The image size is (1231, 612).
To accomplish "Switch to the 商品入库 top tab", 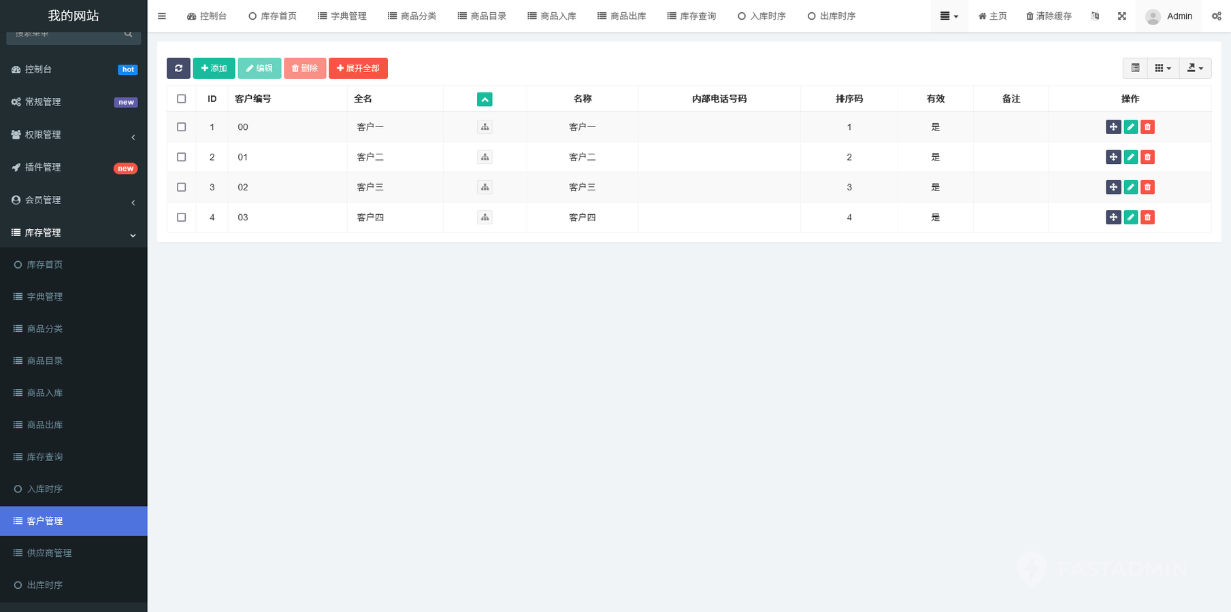I will tap(552, 16).
